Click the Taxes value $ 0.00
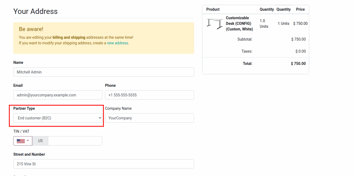Screen dimensions: 354x176 pos(300,51)
